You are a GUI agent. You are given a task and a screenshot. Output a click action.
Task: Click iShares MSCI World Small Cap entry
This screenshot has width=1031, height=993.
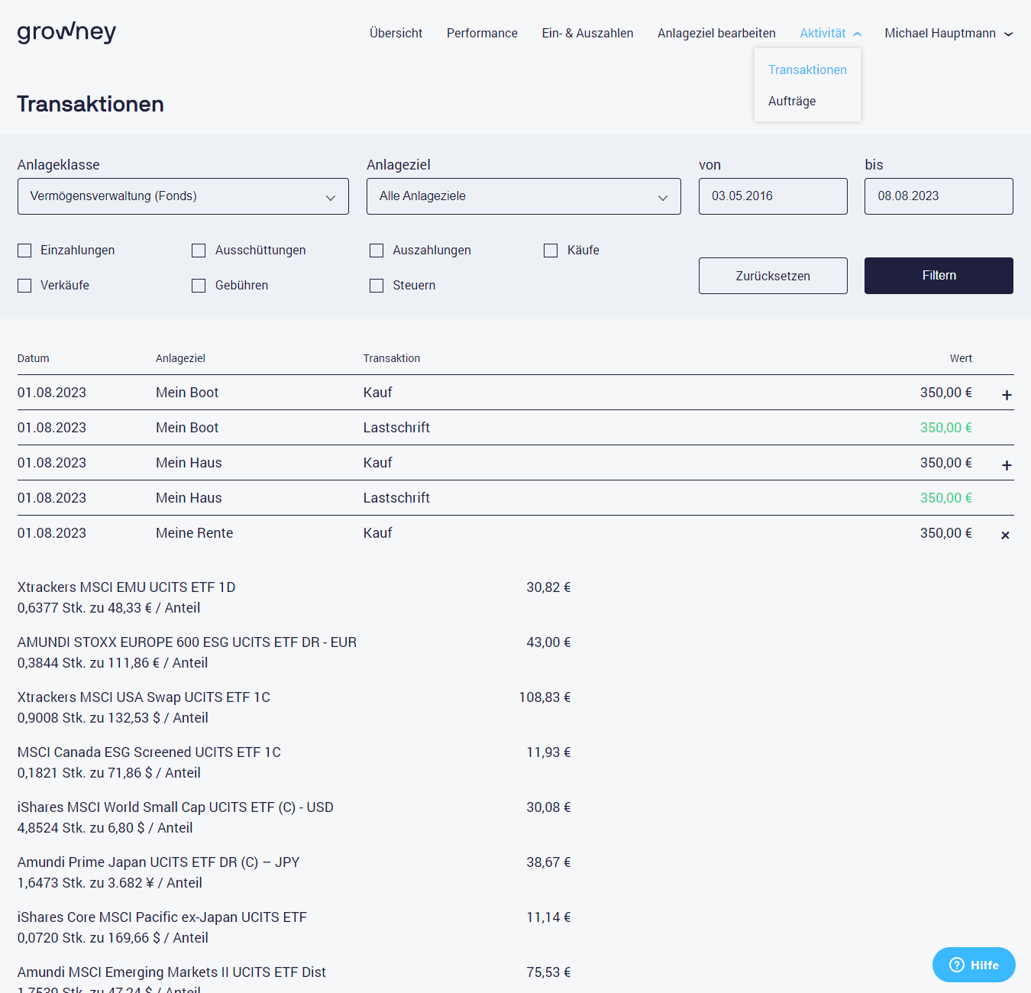click(176, 807)
